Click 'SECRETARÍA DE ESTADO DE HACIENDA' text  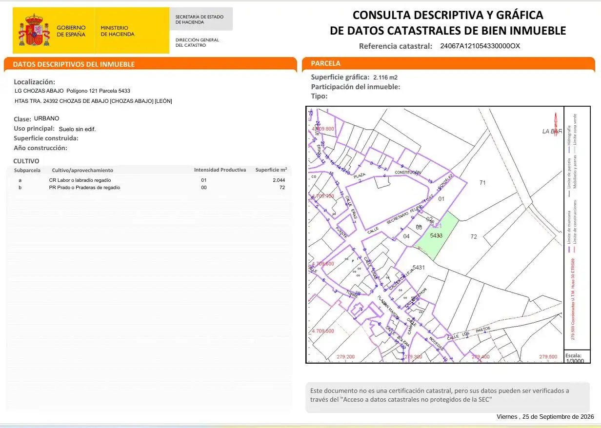click(x=200, y=19)
